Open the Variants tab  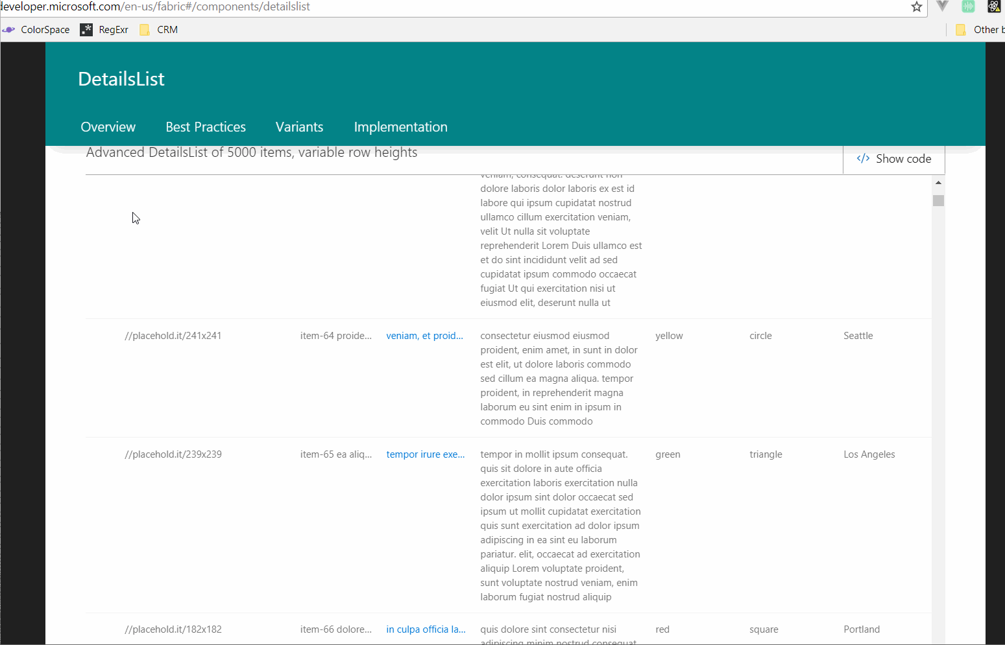(299, 126)
